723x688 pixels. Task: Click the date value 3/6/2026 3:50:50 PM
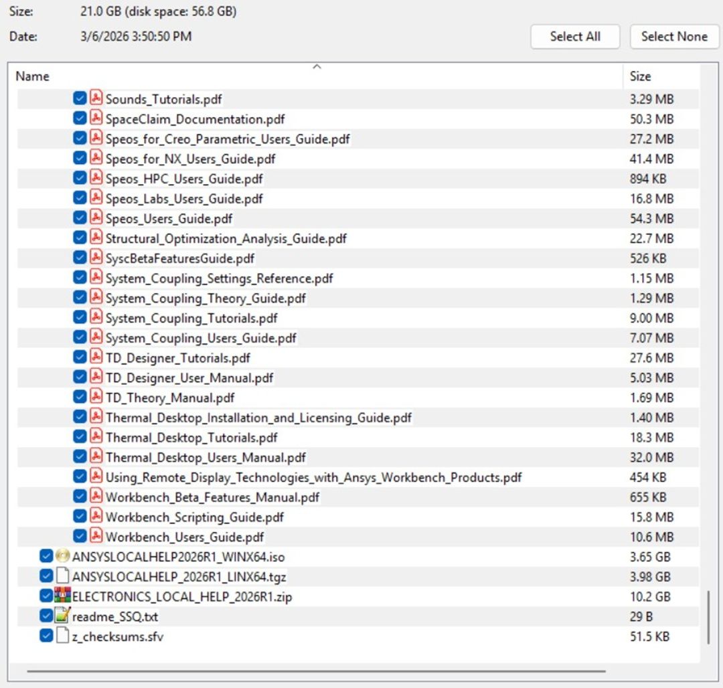click(135, 36)
